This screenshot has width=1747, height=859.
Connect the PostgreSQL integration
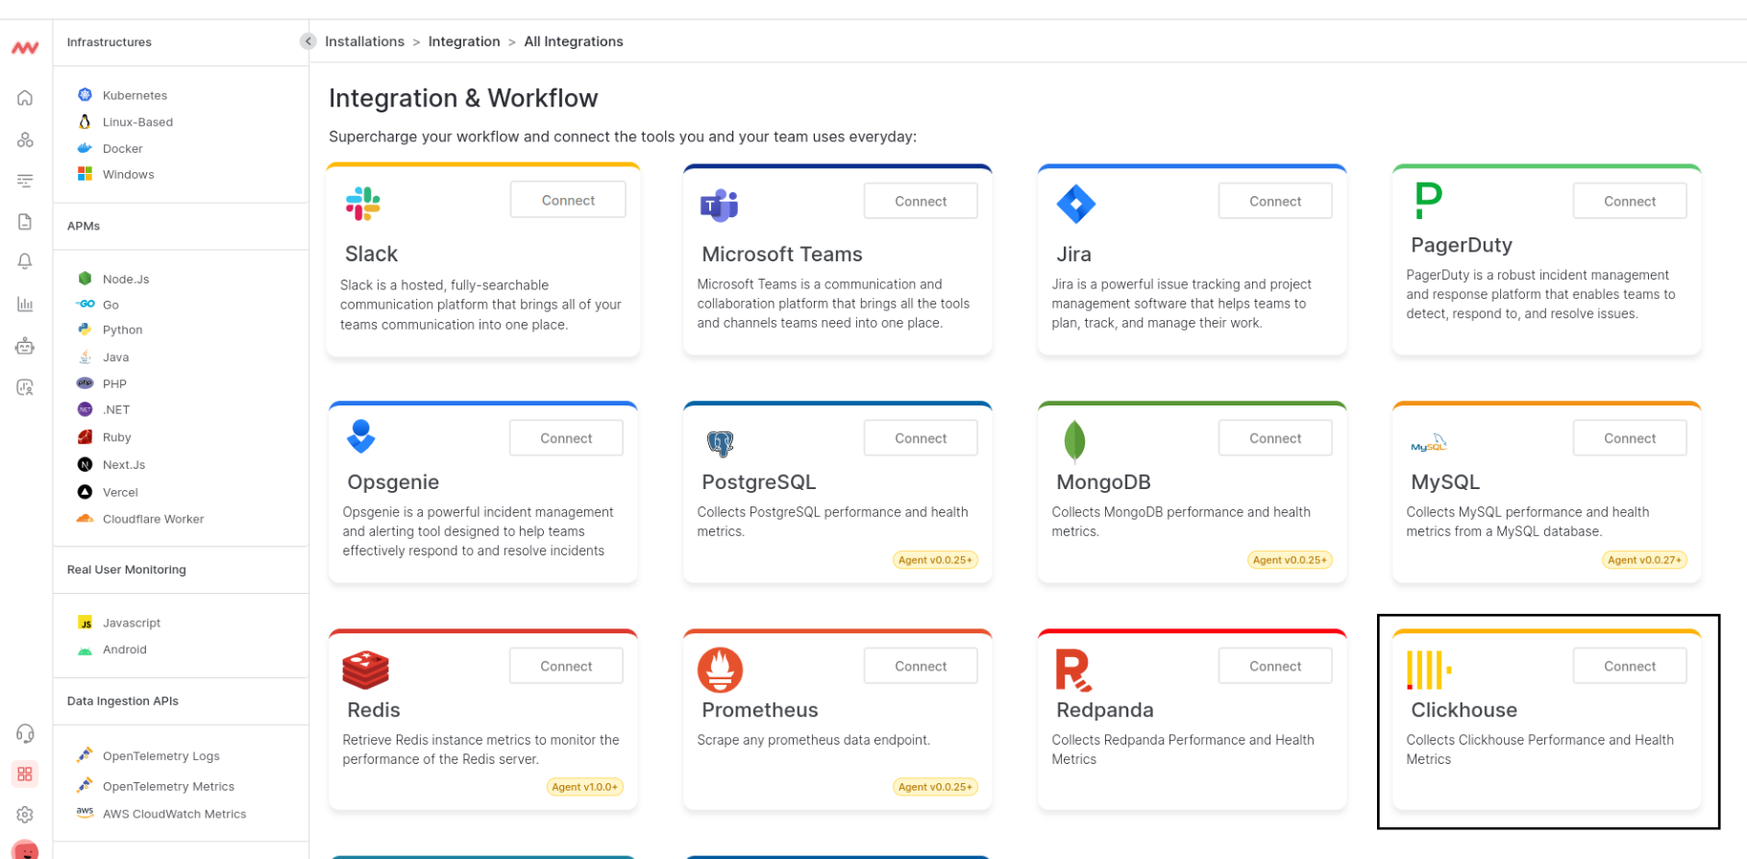point(921,438)
